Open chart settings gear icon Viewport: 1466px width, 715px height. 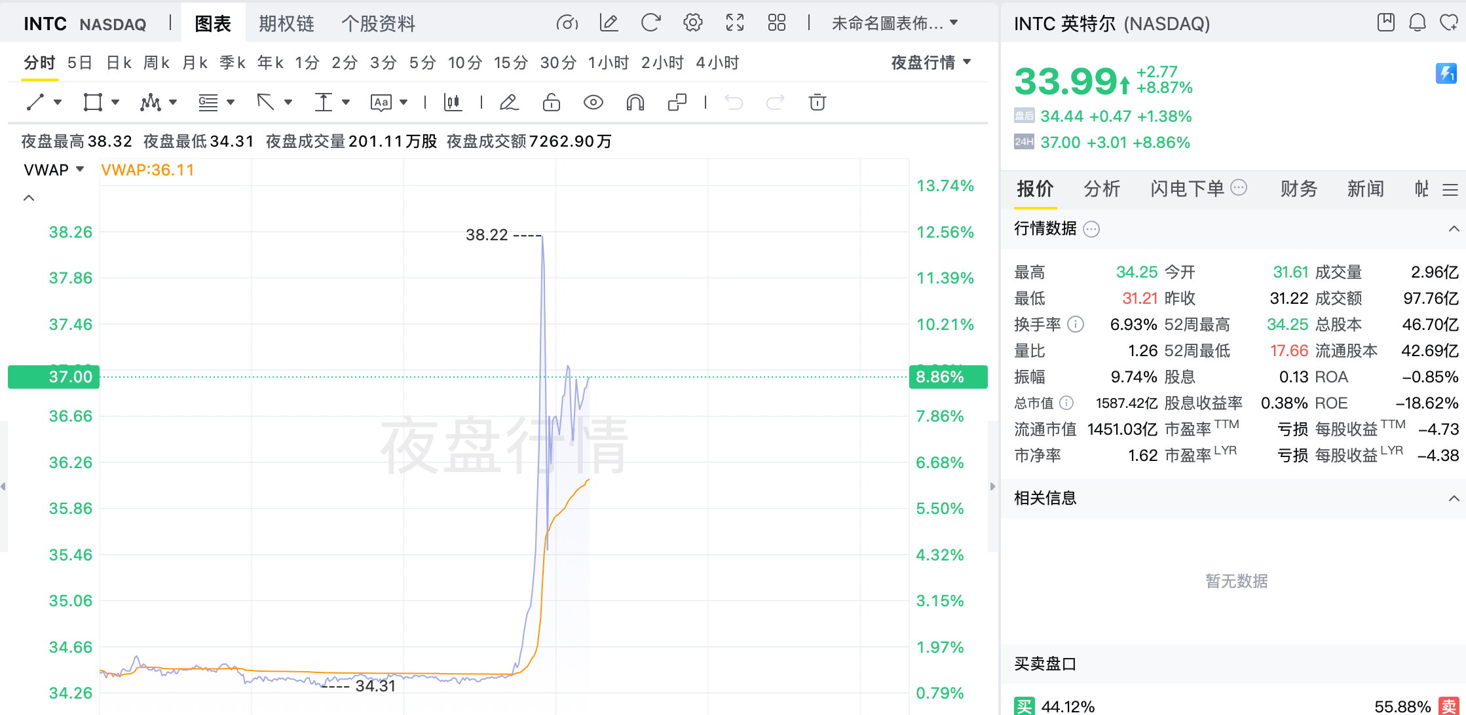point(692,23)
